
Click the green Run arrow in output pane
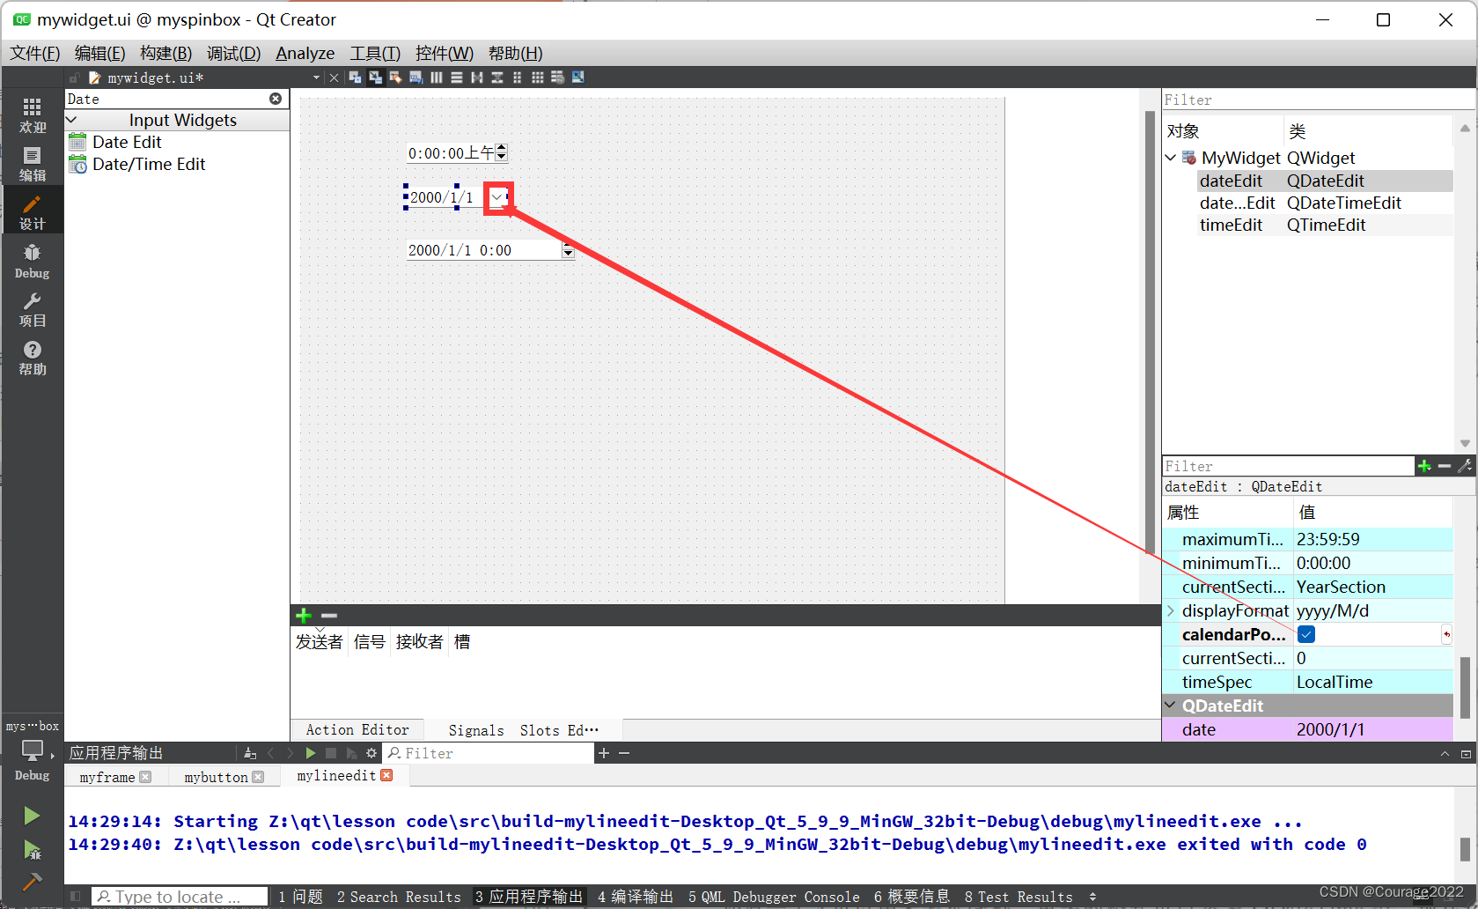[x=311, y=753]
